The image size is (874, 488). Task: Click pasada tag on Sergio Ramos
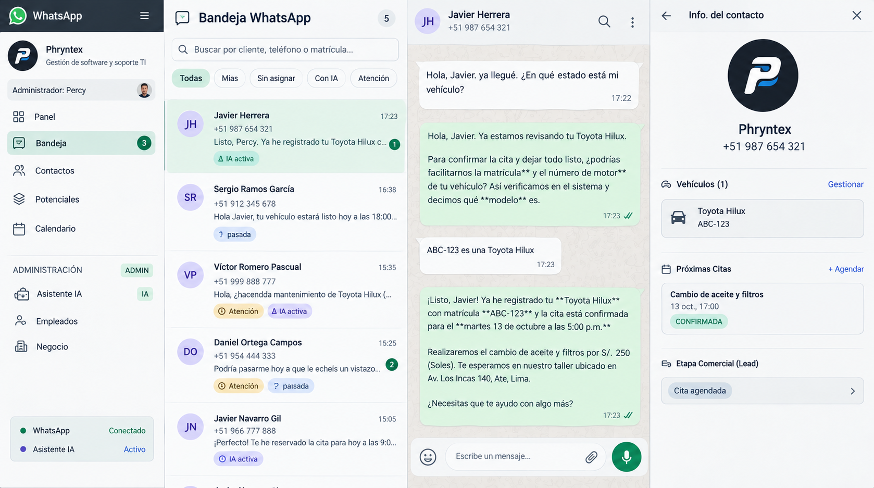[x=235, y=234]
